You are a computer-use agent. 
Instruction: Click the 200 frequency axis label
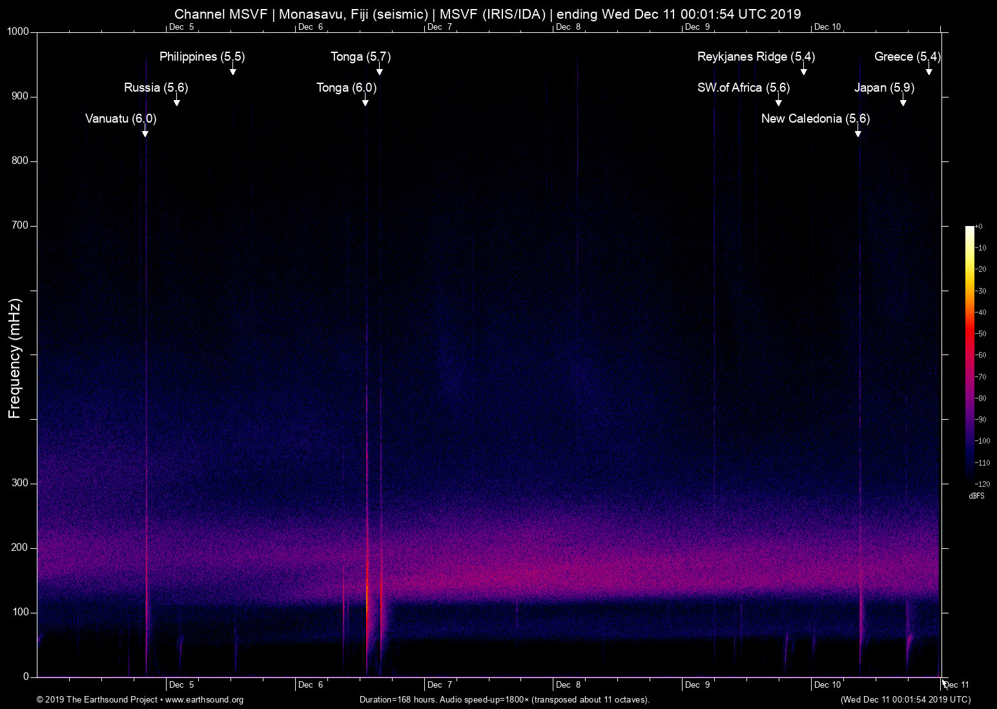21,548
